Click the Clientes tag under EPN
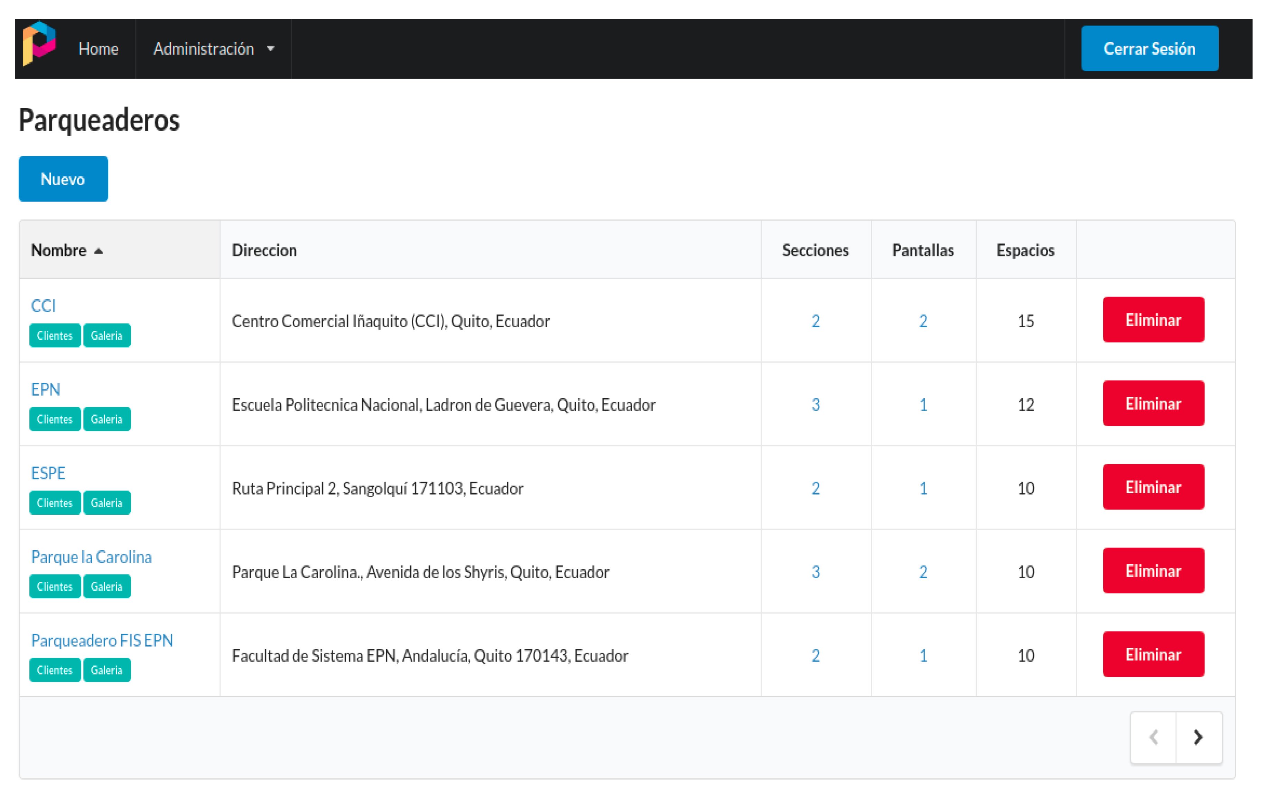The height and width of the screenshot is (795, 1265). (x=55, y=419)
